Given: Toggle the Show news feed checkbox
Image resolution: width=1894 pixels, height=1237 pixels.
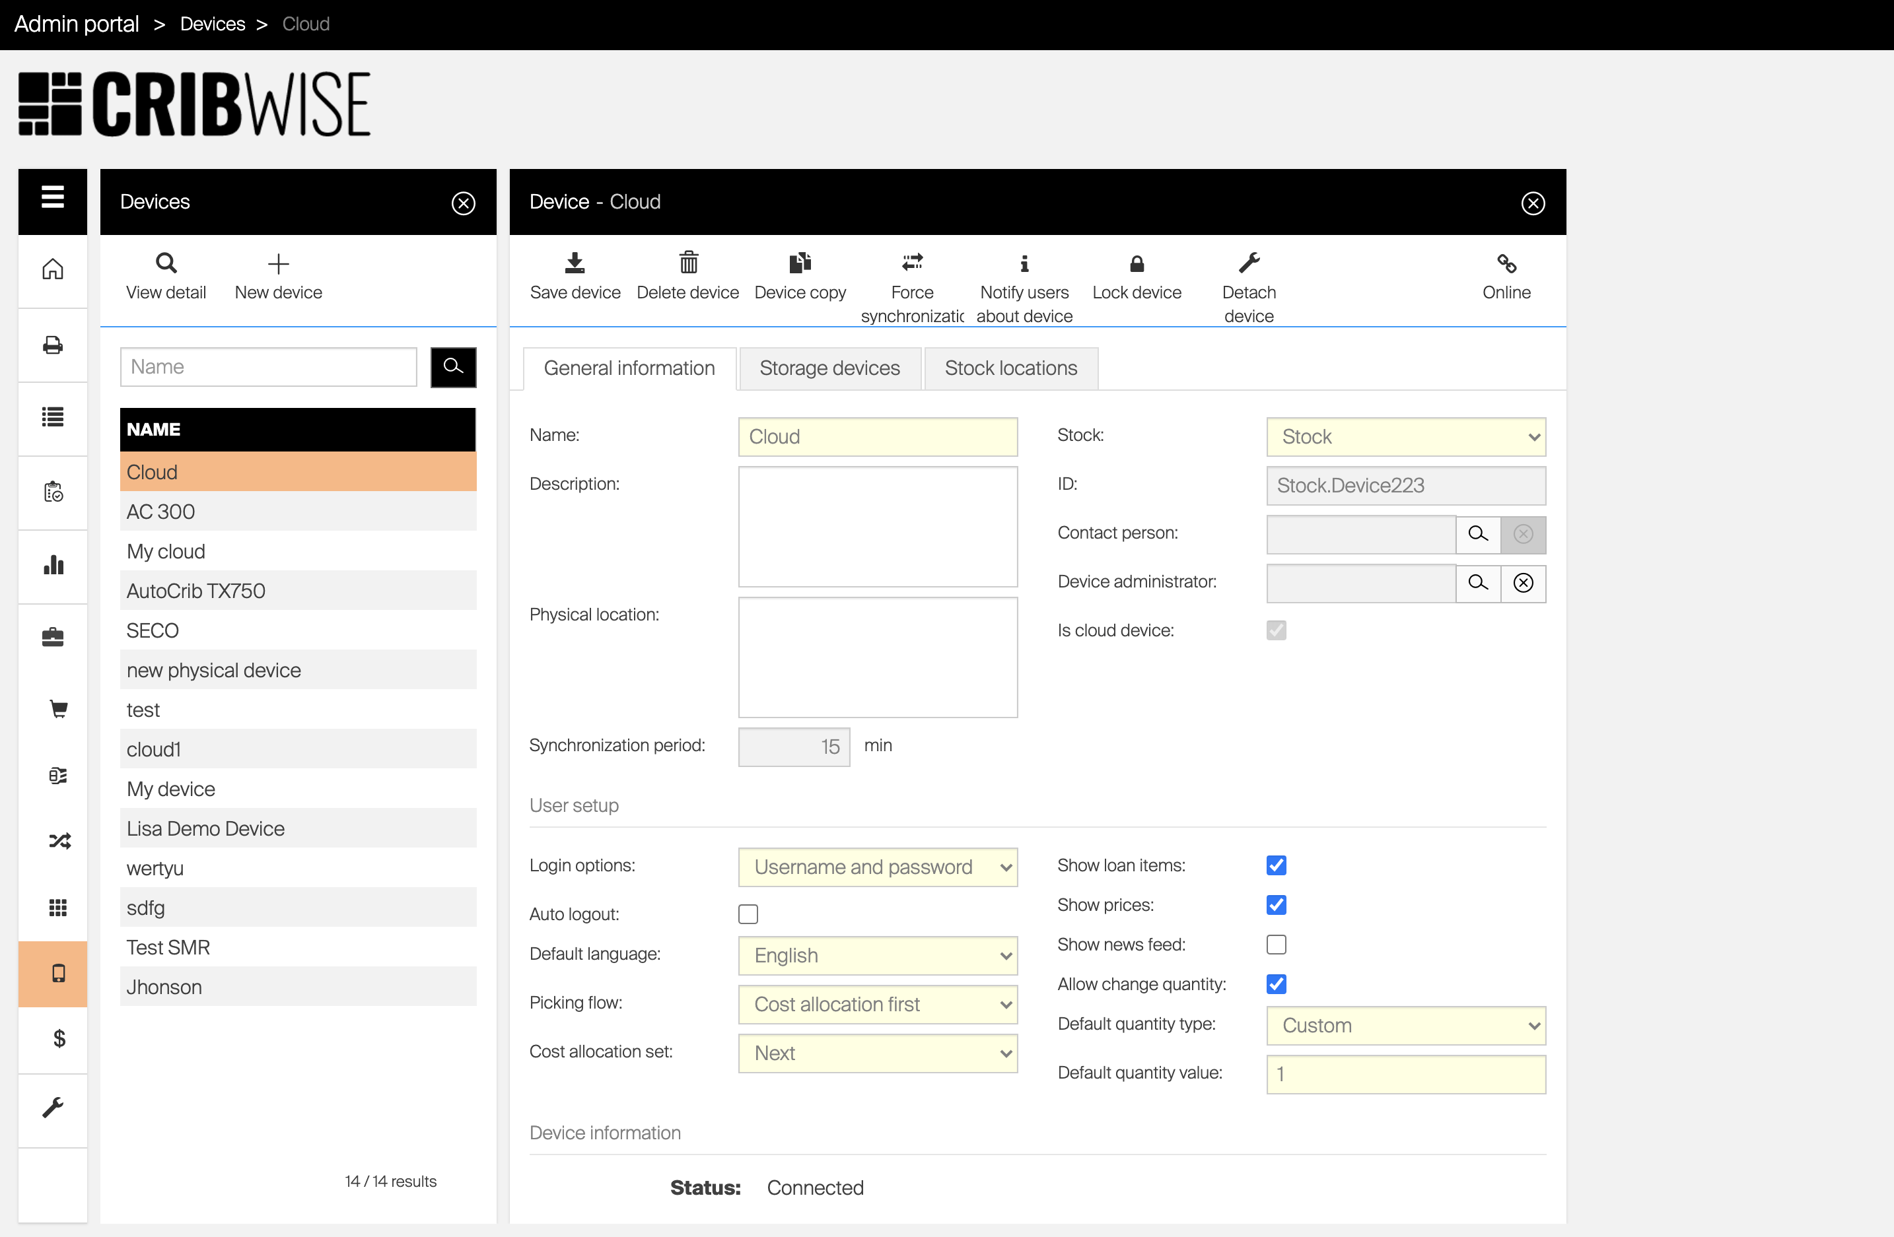Looking at the screenshot, I should pyautogui.click(x=1276, y=945).
